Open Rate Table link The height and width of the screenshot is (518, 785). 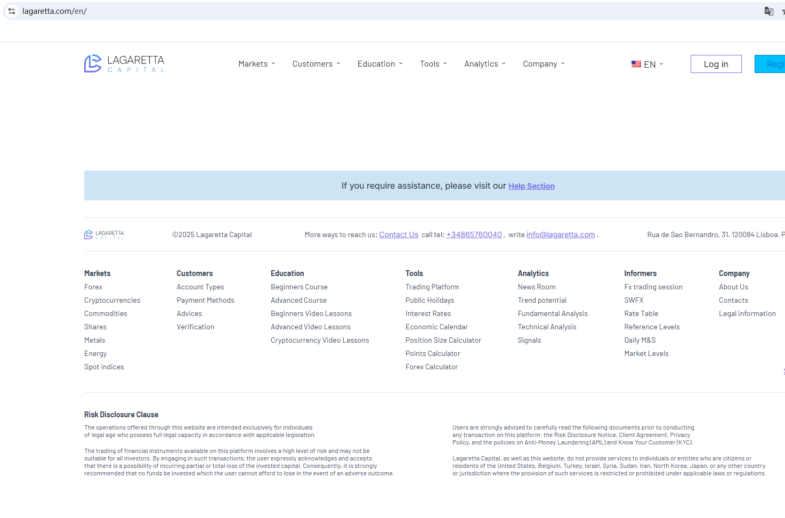coord(641,313)
